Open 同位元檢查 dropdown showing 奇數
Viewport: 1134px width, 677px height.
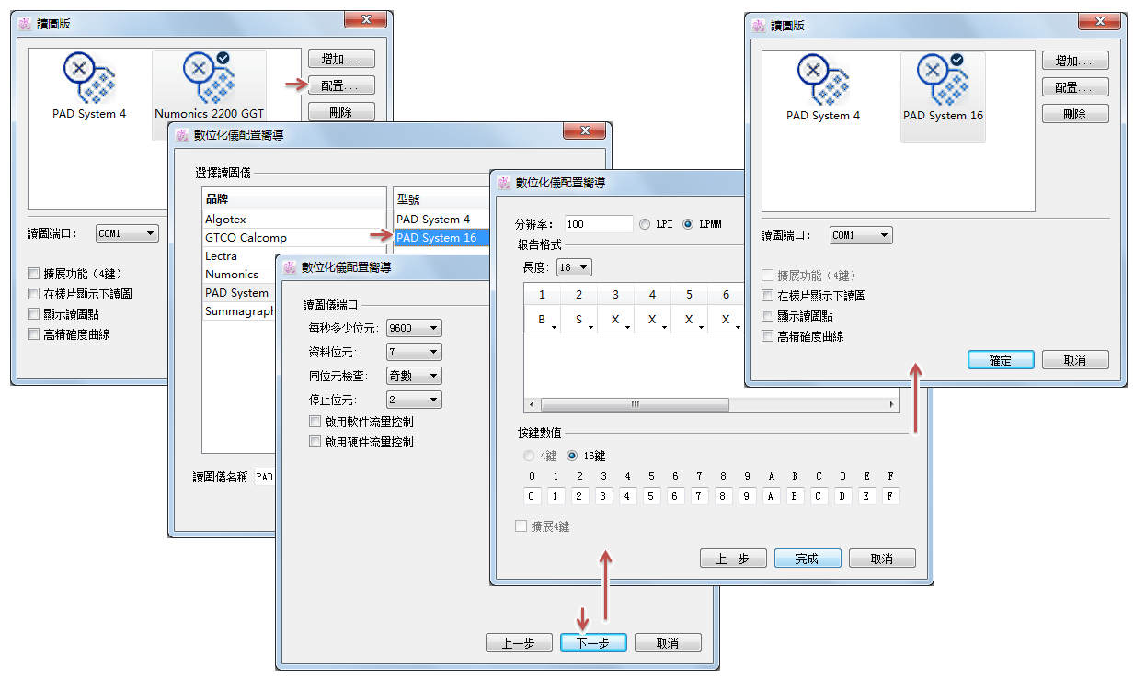(x=414, y=376)
